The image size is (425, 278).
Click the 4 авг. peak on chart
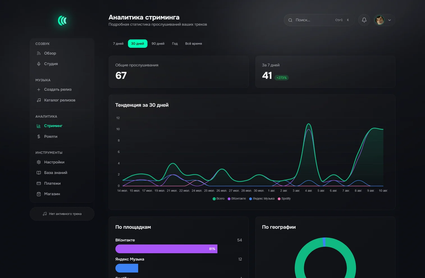(x=309, y=124)
